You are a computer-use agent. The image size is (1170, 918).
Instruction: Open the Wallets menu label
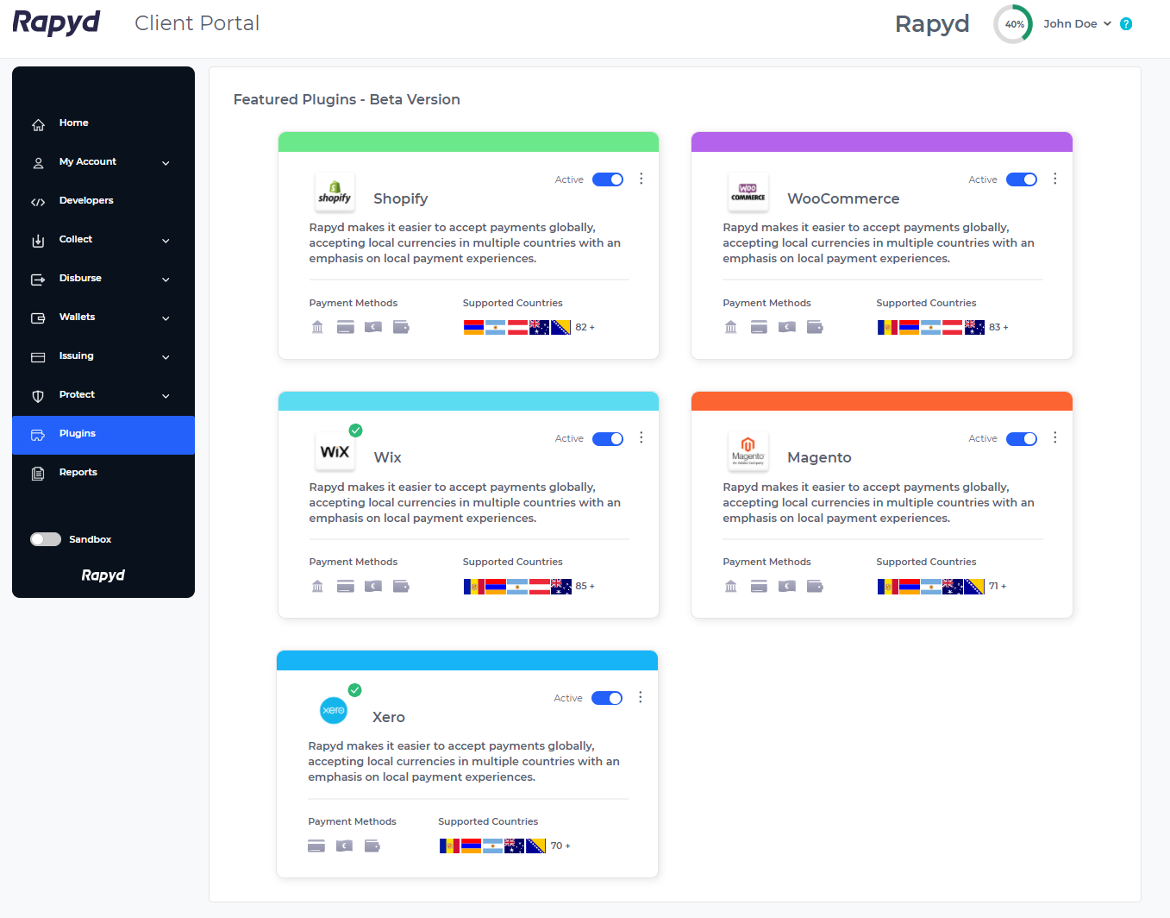(77, 317)
